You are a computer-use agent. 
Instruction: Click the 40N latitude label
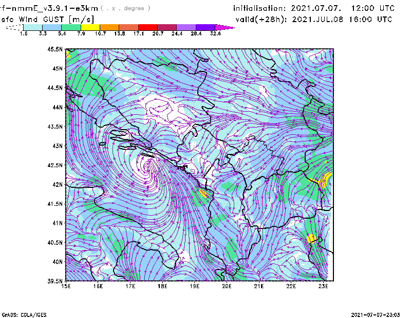tap(58, 261)
